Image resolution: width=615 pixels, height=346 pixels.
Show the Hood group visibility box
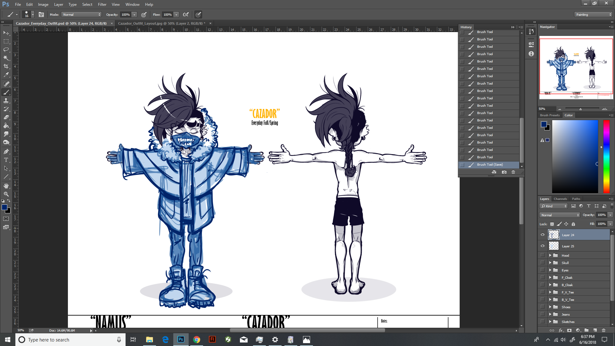[543, 255]
